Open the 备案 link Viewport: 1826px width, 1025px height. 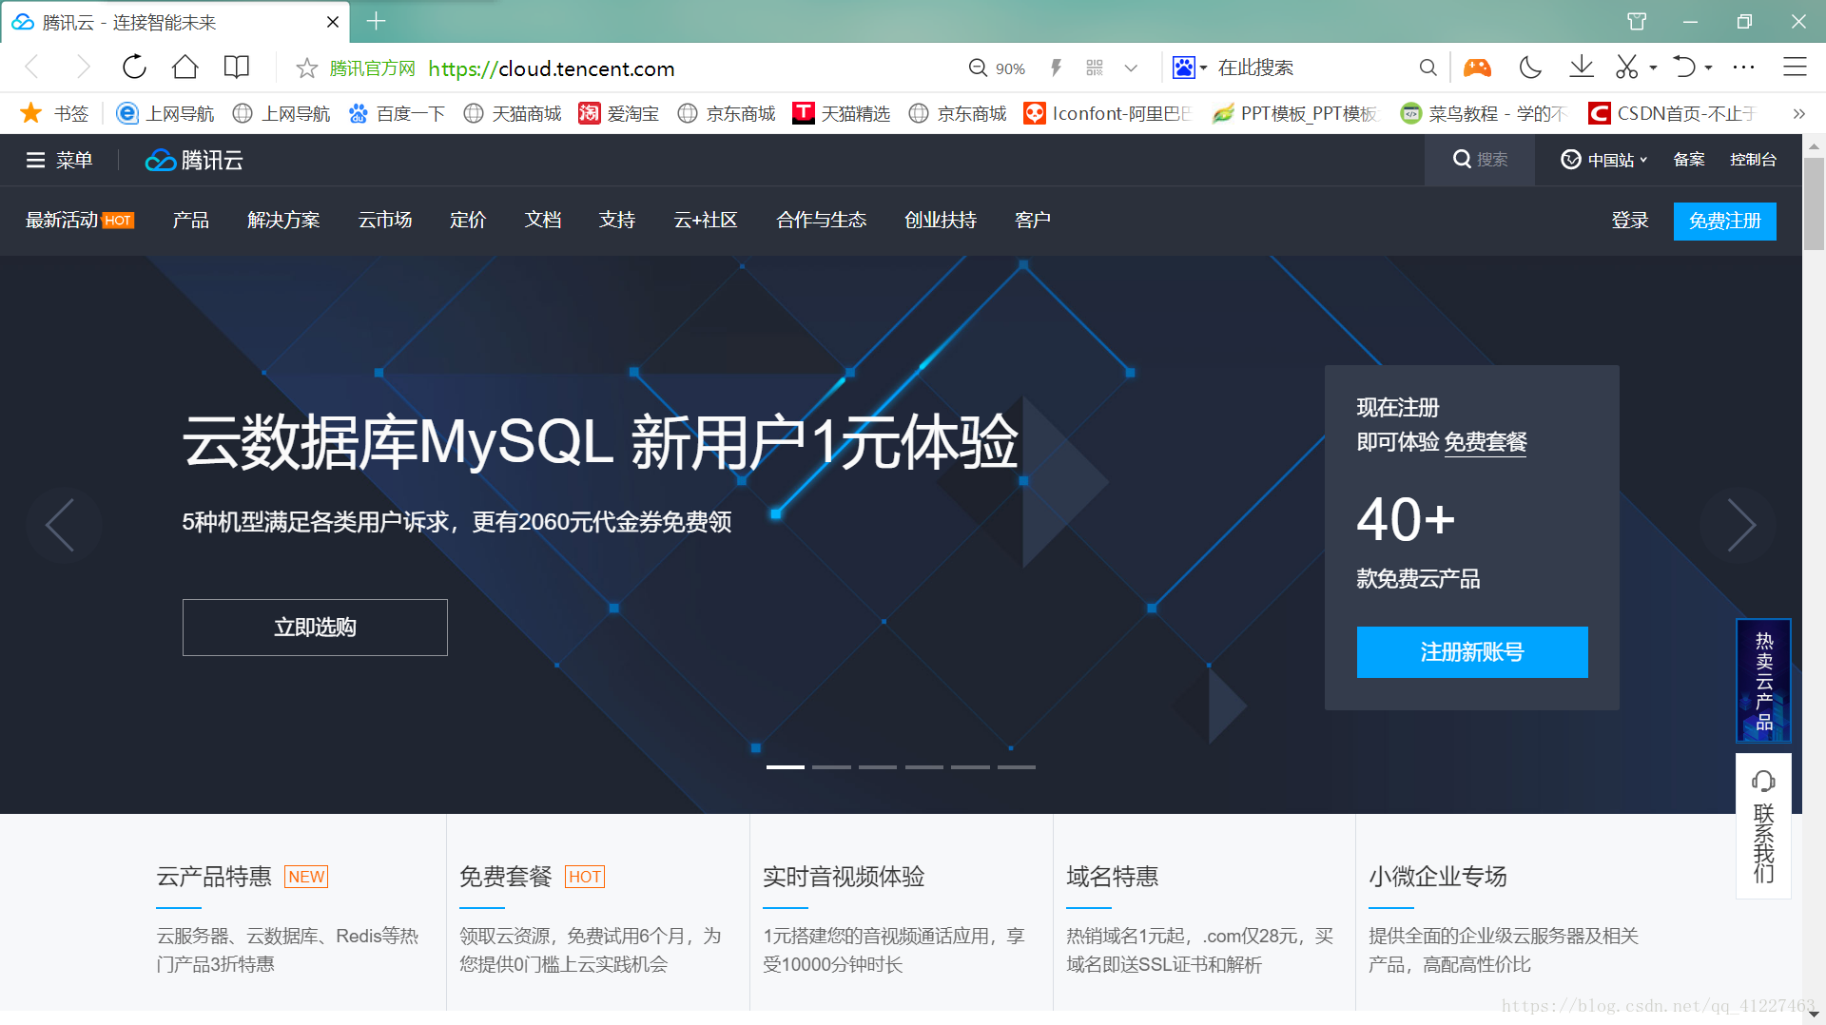click(1689, 160)
